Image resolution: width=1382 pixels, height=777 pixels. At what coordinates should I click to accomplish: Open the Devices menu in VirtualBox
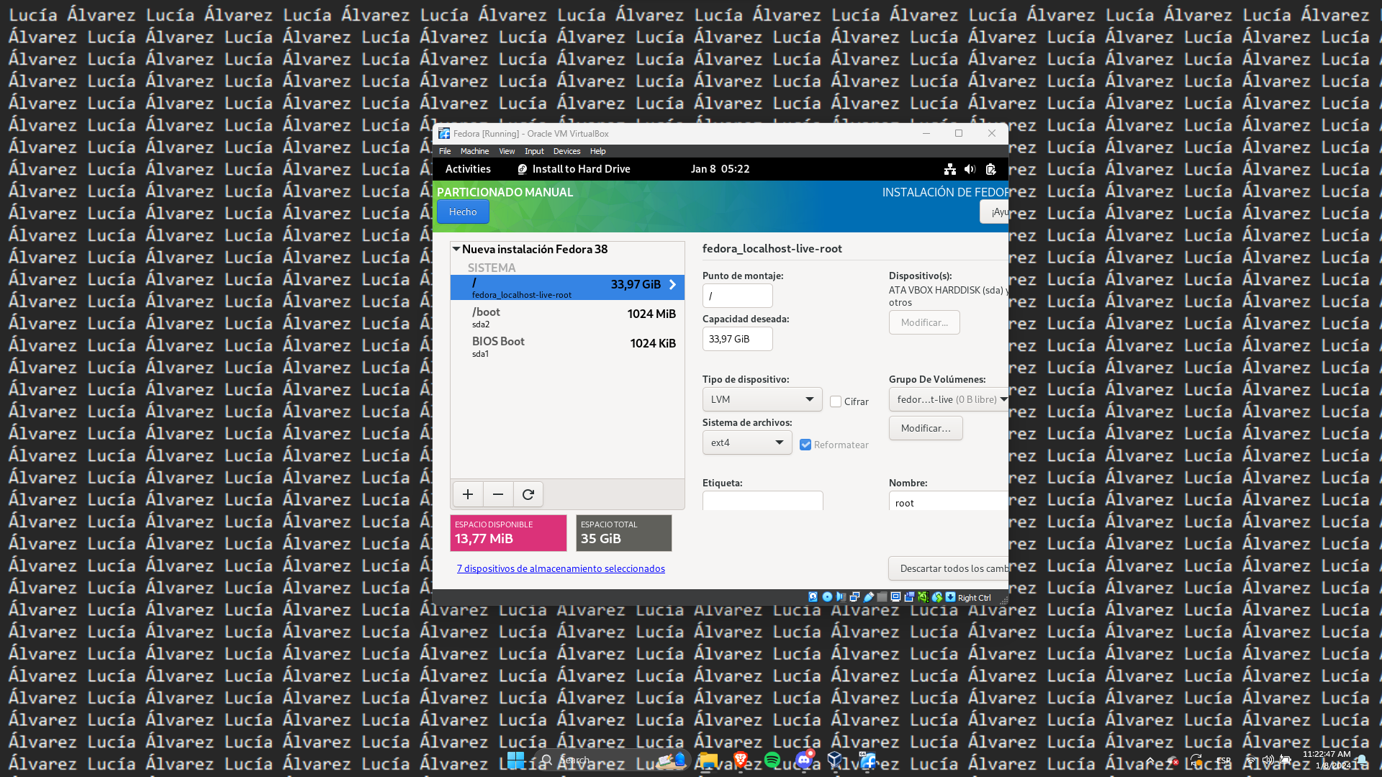566,151
